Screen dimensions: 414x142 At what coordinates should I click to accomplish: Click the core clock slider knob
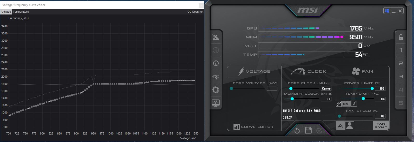[x=291, y=88]
